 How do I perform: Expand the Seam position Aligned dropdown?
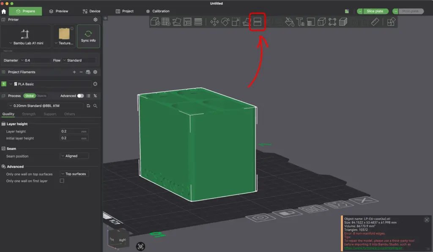coord(74,156)
